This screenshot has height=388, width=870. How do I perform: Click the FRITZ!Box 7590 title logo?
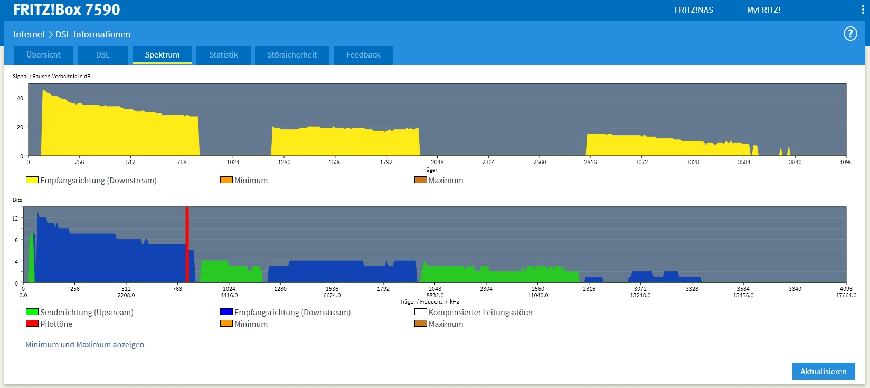[x=67, y=10]
